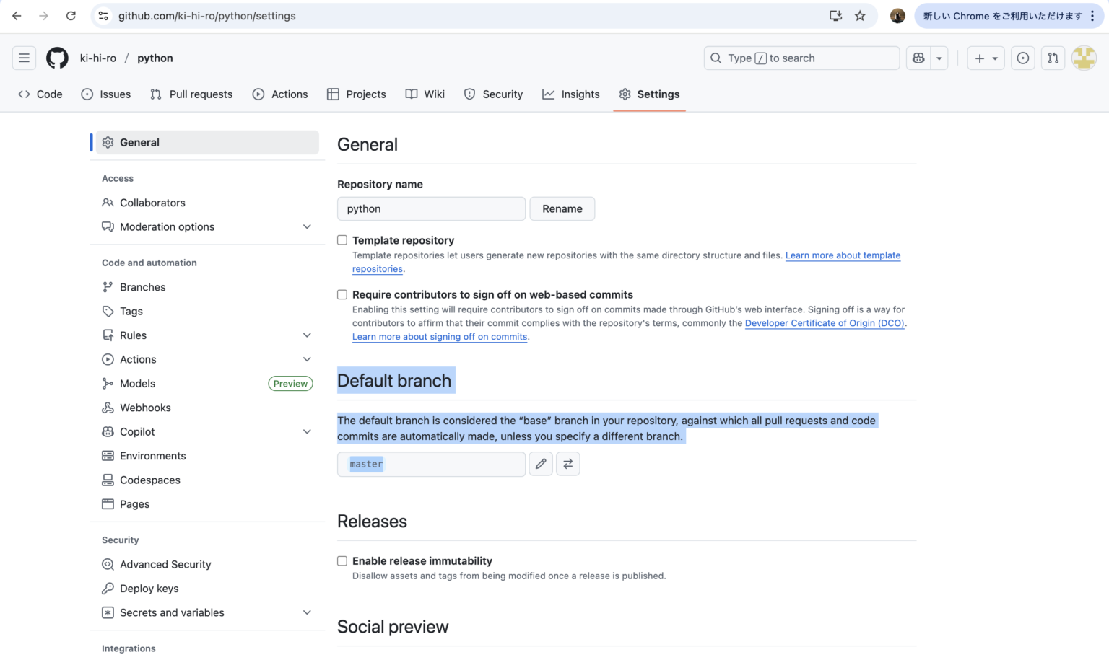1109x660 pixels.
Task: Click the Rename button
Action: [562, 208]
